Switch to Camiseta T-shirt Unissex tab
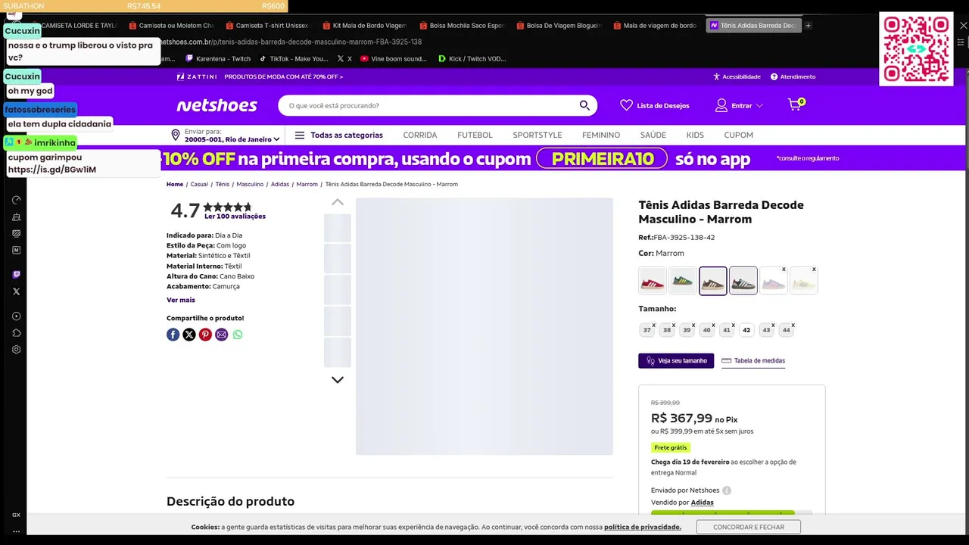The image size is (969, 545). point(268,26)
